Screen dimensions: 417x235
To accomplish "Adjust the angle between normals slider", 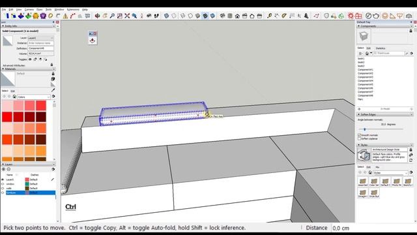I will (365, 129).
